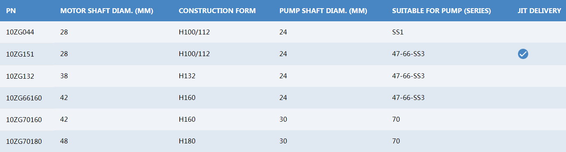Click the Motor Shaft Diam. column header
Image resolution: width=566 pixels, height=152 pixels.
tap(107, 11)
